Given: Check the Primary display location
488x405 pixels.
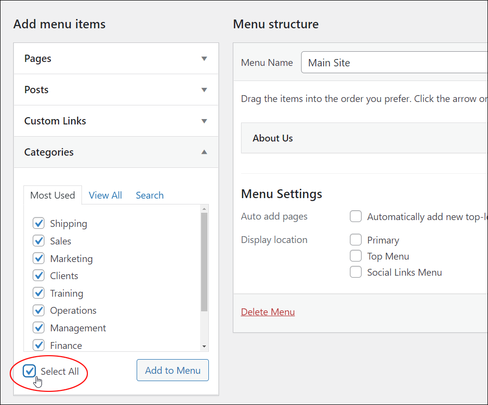Looking at the screenshot, I should point(356,240).
